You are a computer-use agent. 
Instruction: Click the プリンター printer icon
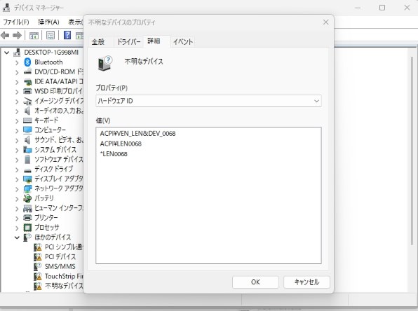[27, 218]
